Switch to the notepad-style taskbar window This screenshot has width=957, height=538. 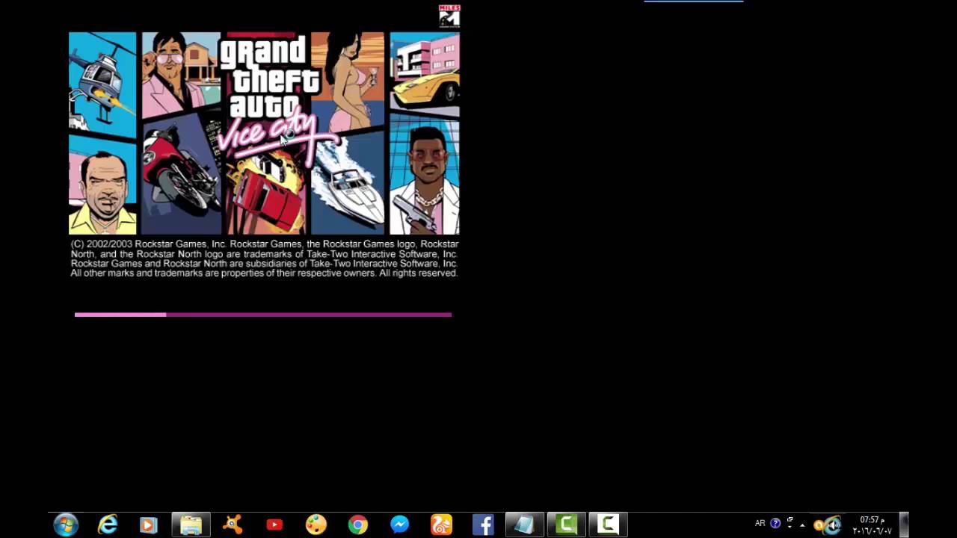coord(524,525)
